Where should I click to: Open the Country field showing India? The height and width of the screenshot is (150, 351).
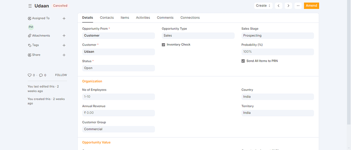pos(278,97)
